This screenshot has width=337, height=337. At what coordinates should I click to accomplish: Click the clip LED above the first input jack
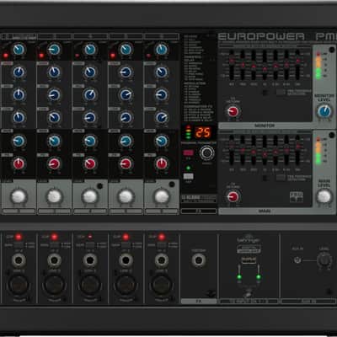click(x=19, y=237)
